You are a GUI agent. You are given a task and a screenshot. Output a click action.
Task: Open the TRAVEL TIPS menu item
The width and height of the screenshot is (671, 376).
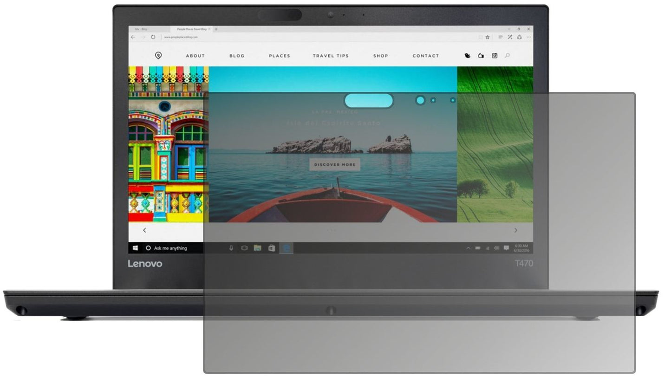(331, 56)
